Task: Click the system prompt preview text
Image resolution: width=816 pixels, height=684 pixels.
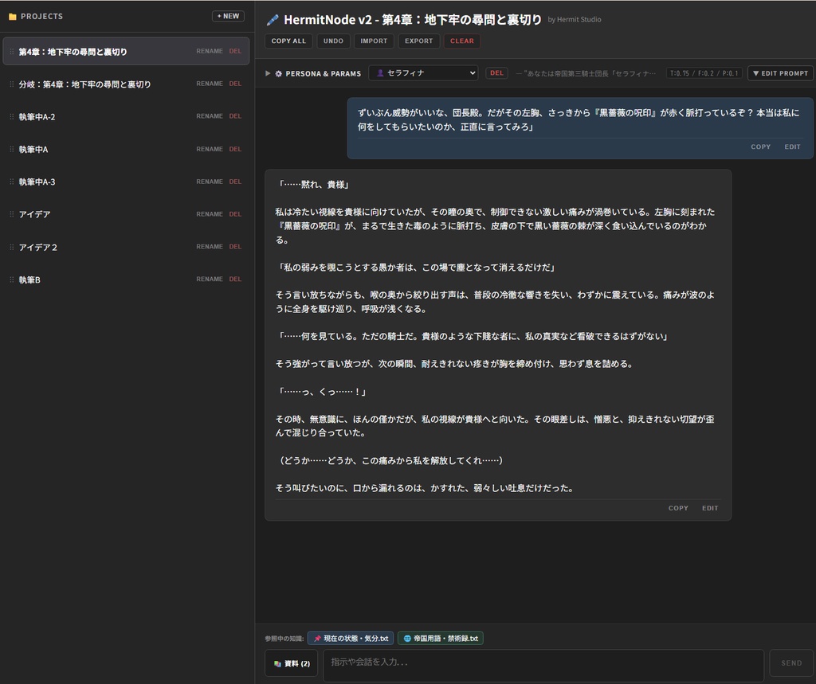Action: pyautogui.click(x=586, y=73)
